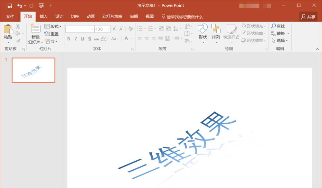Click the Line Spacing icon
322x188 pixels.
tap(176, 29)
